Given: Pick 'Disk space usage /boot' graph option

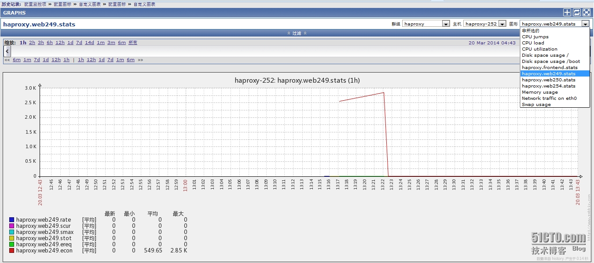Looking at the screenshot, I should point(554,62).
